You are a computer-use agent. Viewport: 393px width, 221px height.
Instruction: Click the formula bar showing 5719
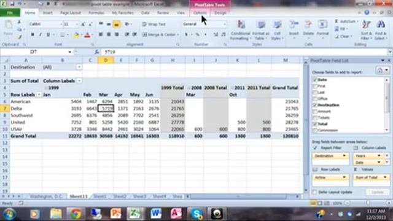click(x=244, y=52)
